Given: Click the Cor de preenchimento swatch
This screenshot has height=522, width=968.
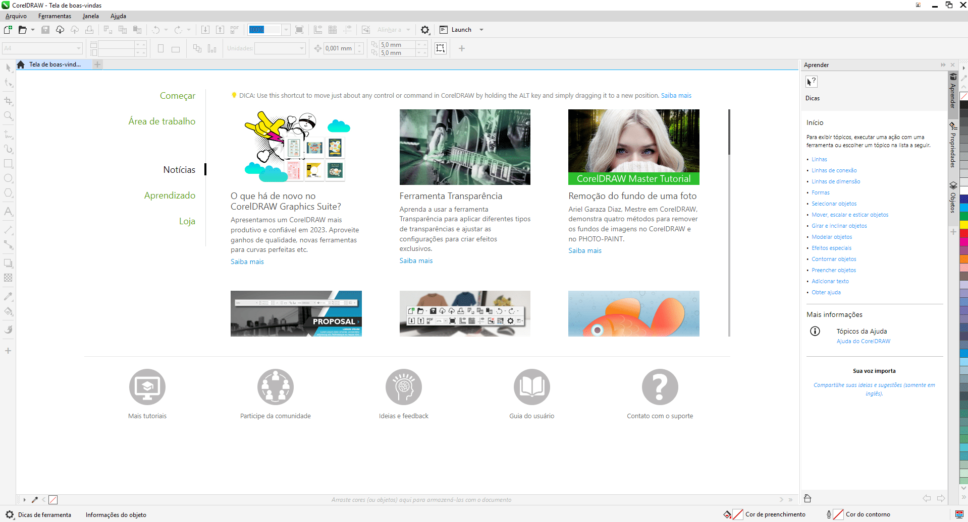Looking at the screenshot, I should click(737, 514).
